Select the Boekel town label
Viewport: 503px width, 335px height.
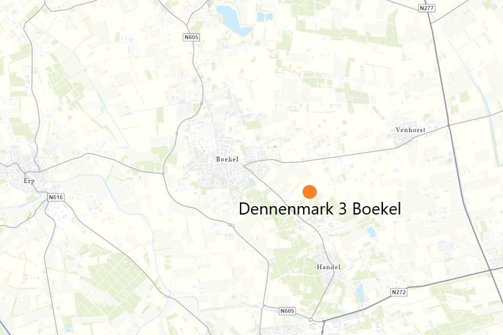tap(227, 159)
